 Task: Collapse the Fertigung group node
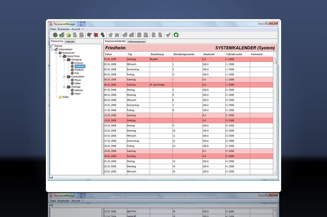click(64, 60)
